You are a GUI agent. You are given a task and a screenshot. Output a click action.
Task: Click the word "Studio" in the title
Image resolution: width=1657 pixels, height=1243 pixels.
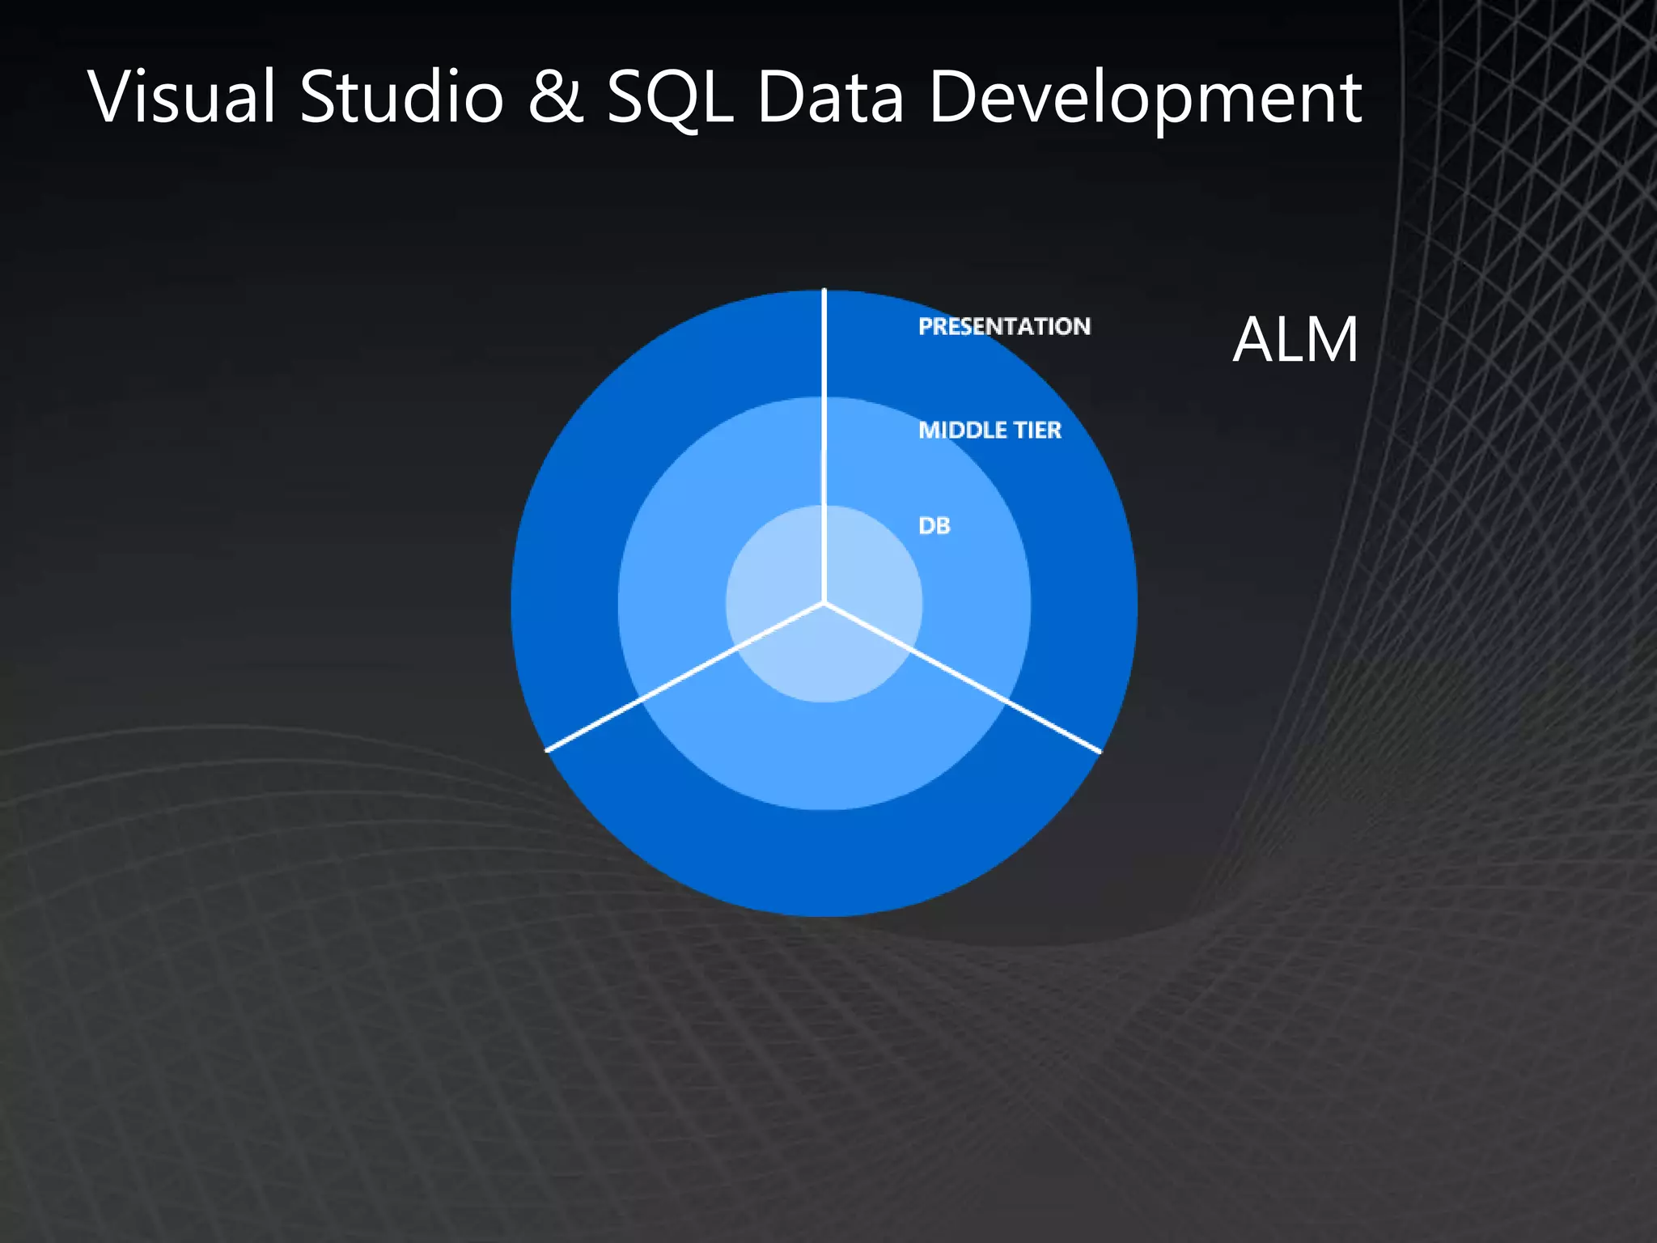click(401, 97)
